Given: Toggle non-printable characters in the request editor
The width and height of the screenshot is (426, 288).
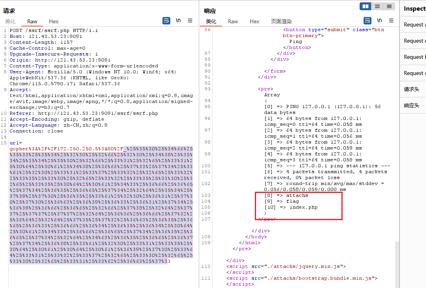Looking at the screenshot, I should (178, 21).
